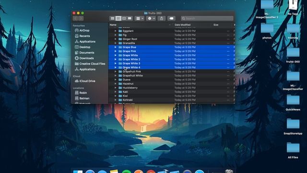Open the group-by arrangement dropdown
This screenshot has width=307, height=173.
point(140,18)
